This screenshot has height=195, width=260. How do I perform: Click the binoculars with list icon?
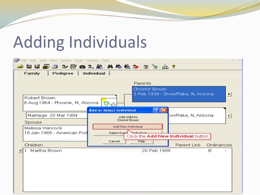(127, 67)
